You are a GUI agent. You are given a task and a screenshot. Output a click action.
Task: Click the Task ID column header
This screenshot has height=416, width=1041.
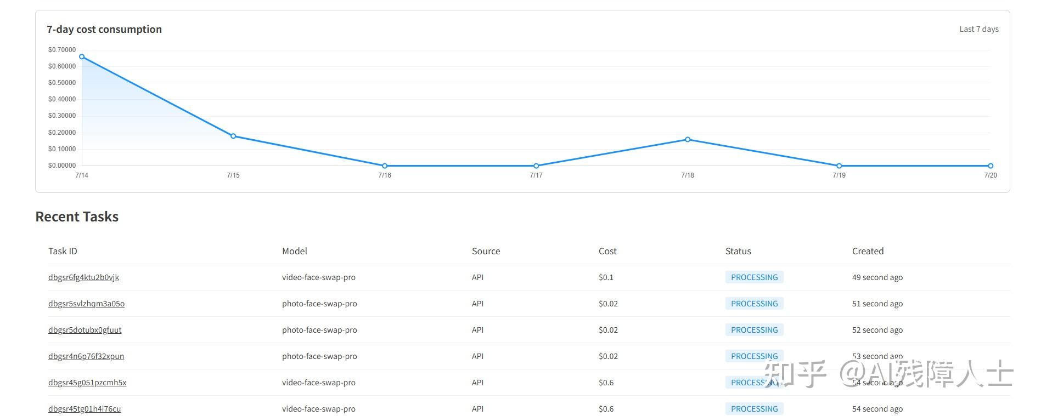pos(63,251)
